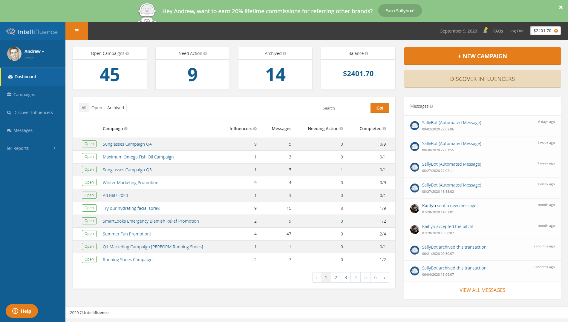This screenshot has height=322, width=568.
Task: Close the green Sallybux banner
Action: coord(561,7)
